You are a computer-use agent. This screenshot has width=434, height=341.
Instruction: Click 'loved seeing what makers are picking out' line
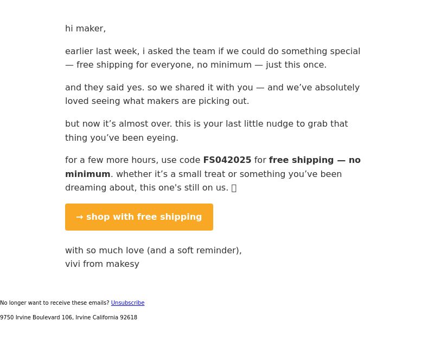[x=157, y=101]
